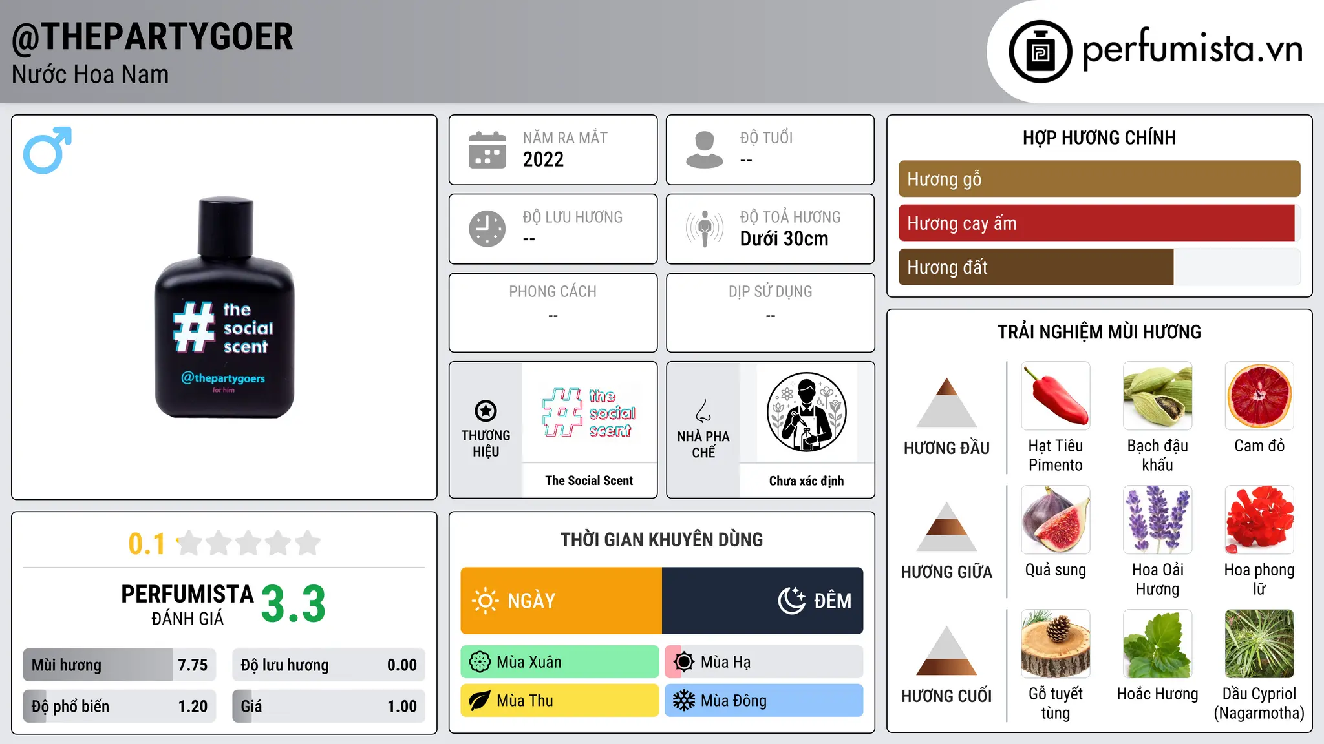Click the Nước Hoa Nam subtitle
This screenshot has width=1324, height=744.
point(91,74)
